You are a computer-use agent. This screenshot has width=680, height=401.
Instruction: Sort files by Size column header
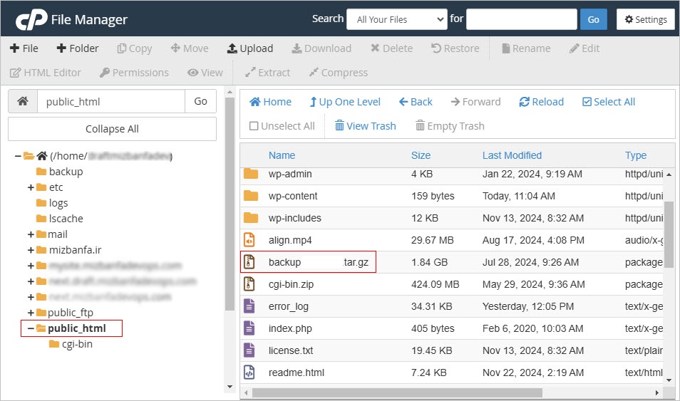click(421, 155)
